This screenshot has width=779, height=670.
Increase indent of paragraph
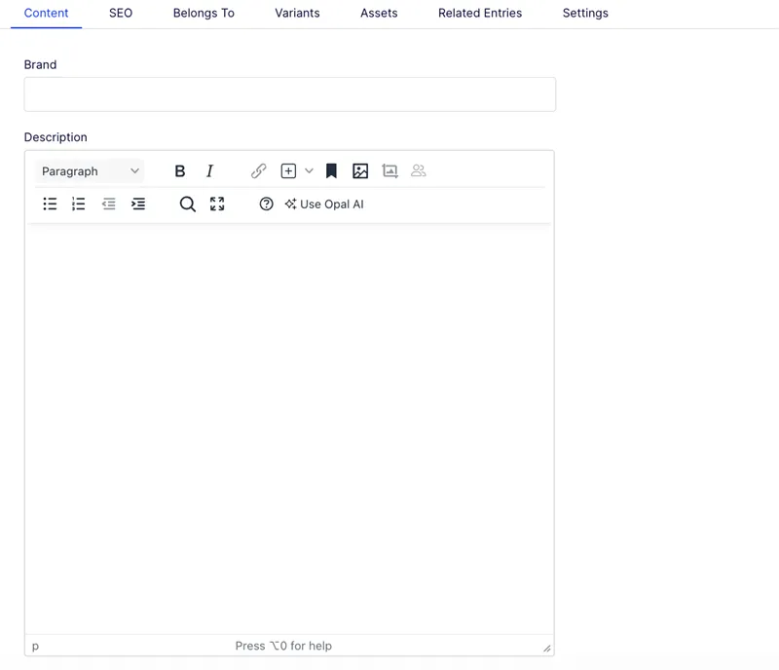(x=138, y=204)
